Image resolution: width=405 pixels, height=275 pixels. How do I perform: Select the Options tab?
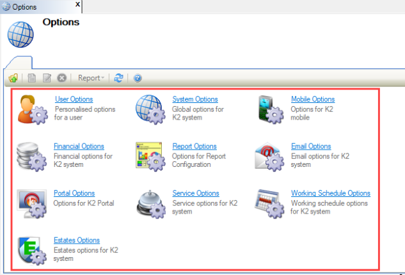coord(24,6)
